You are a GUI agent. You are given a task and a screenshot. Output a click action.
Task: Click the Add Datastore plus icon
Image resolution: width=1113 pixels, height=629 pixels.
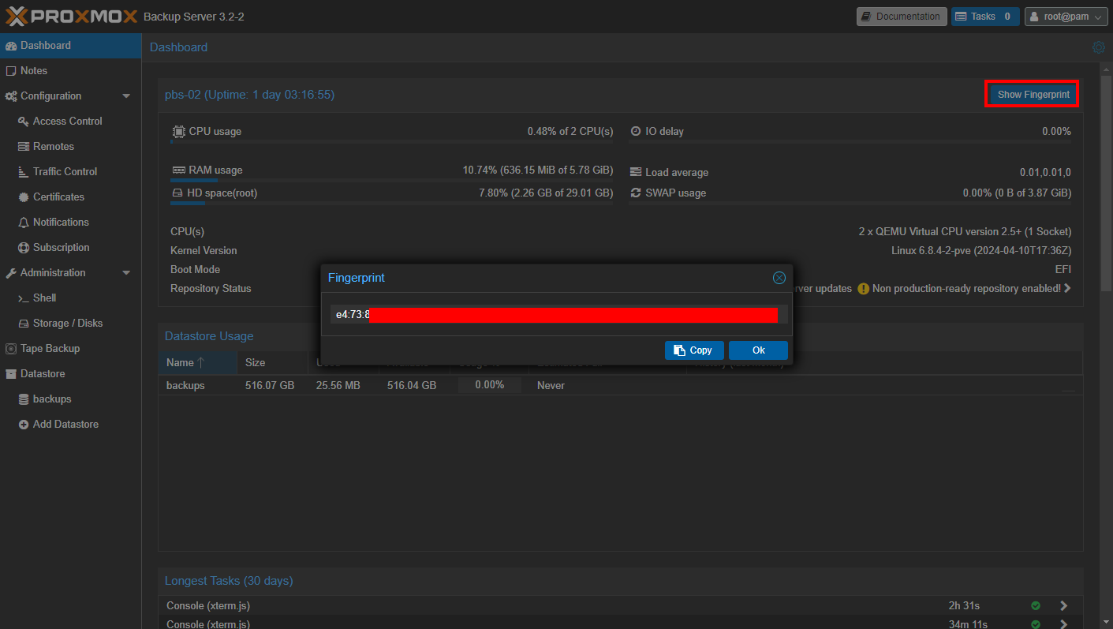pyautogui.click(x=24, y=425)
